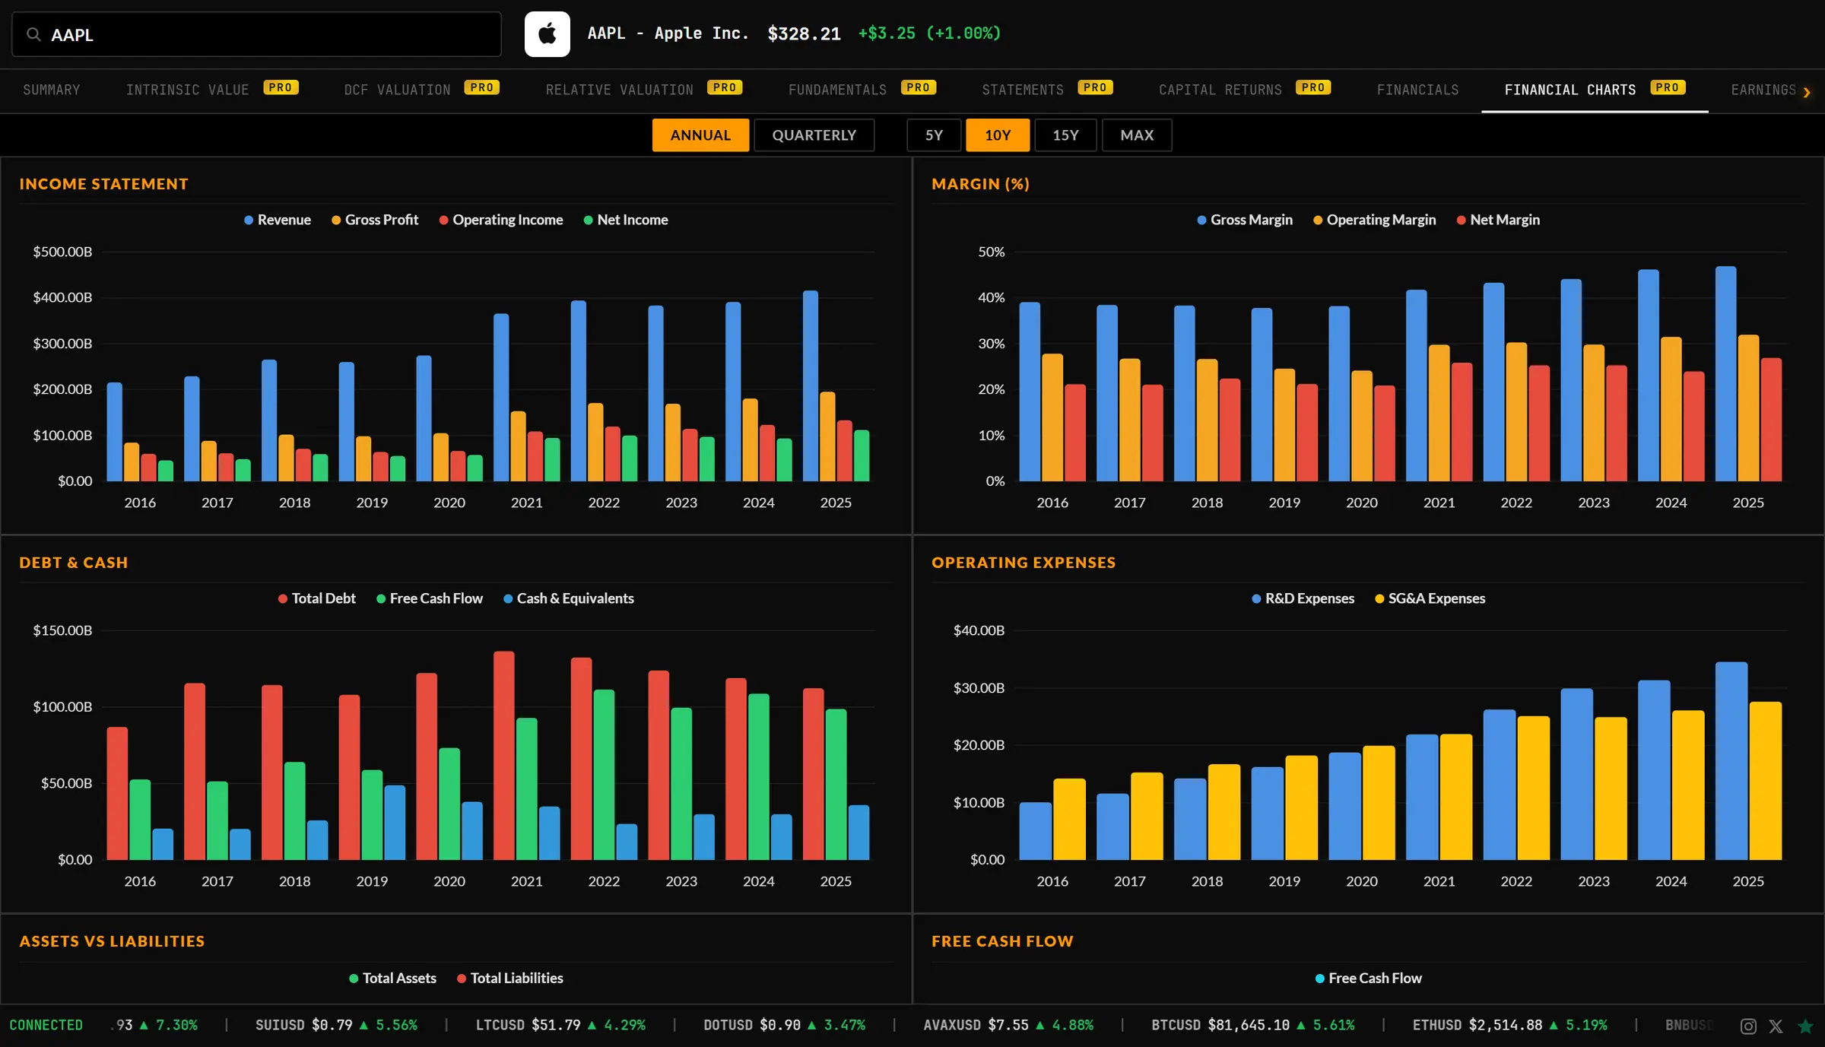Screen dimensions: 1825x1047
Task: Click DOTUSD ticker in bottom bar
Action: point(784,1025)
